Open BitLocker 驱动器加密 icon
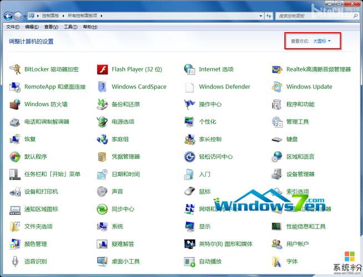 pyautogui.click(x=15, y=70)
